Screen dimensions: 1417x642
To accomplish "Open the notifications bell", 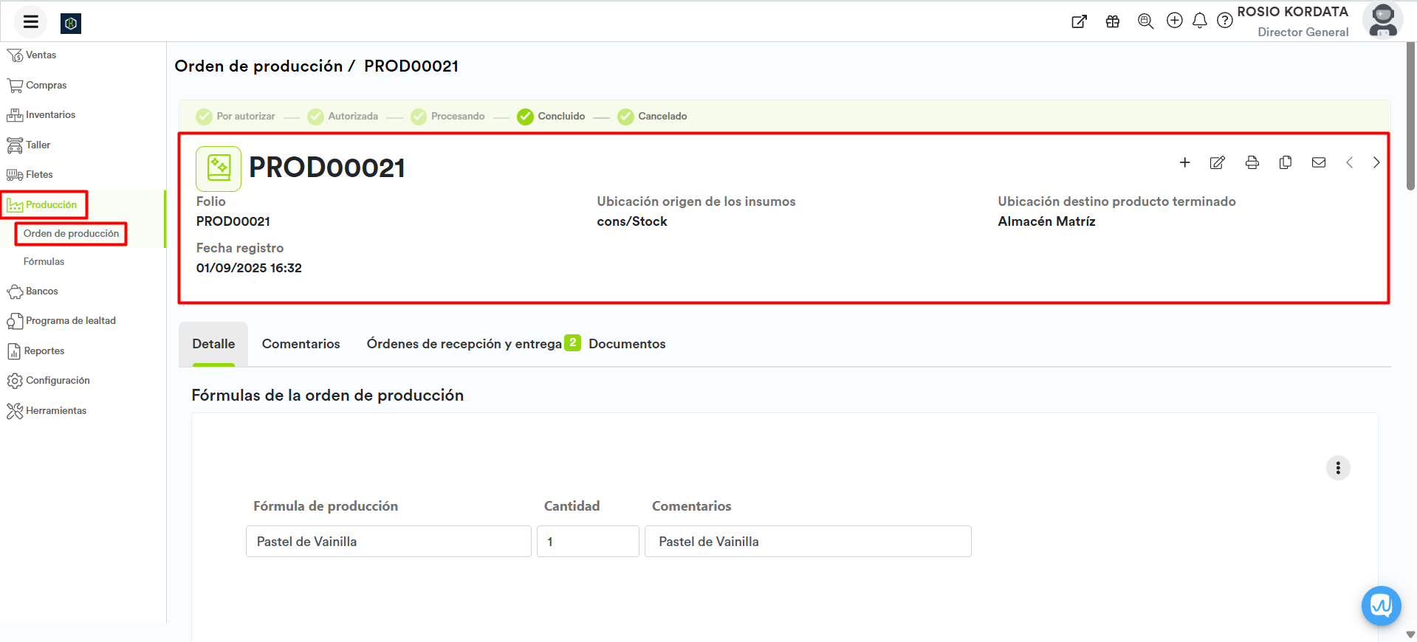I will pos(1199,21).
